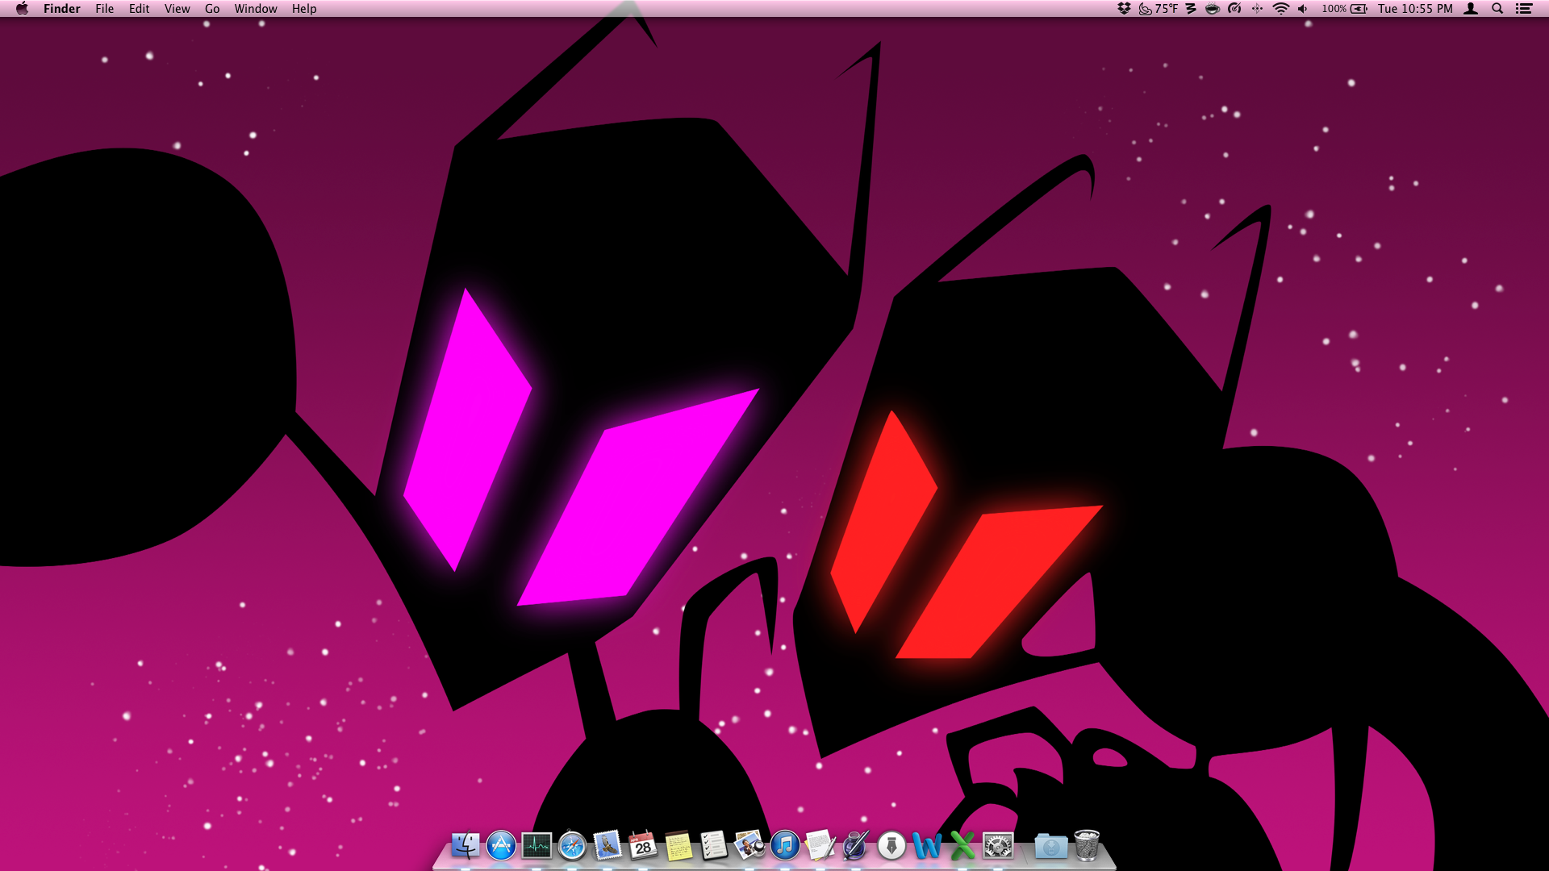The height and width of the screenshot is (871, 1549).
Task: Open System Preferences gear icon
Action: pos(998,845)
